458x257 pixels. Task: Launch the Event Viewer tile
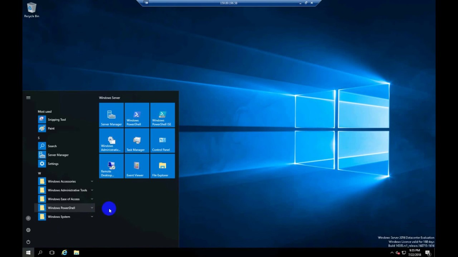137,166
